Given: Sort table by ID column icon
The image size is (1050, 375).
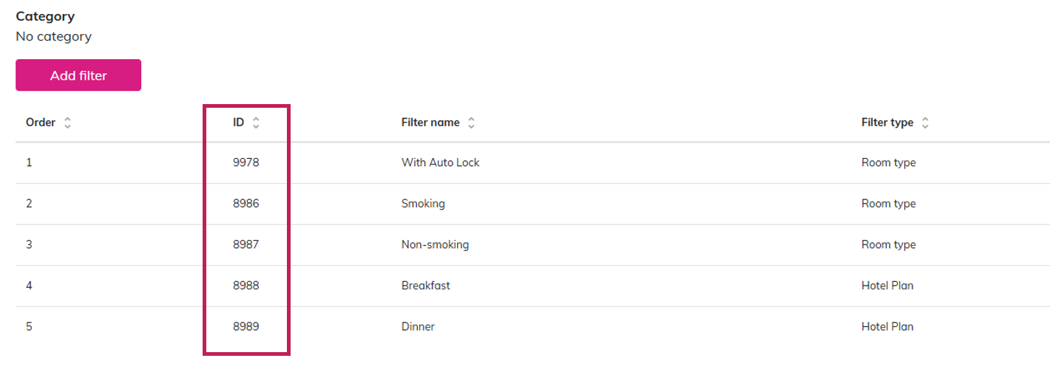Looking at the screenshot, I should (x=256, y=123).
